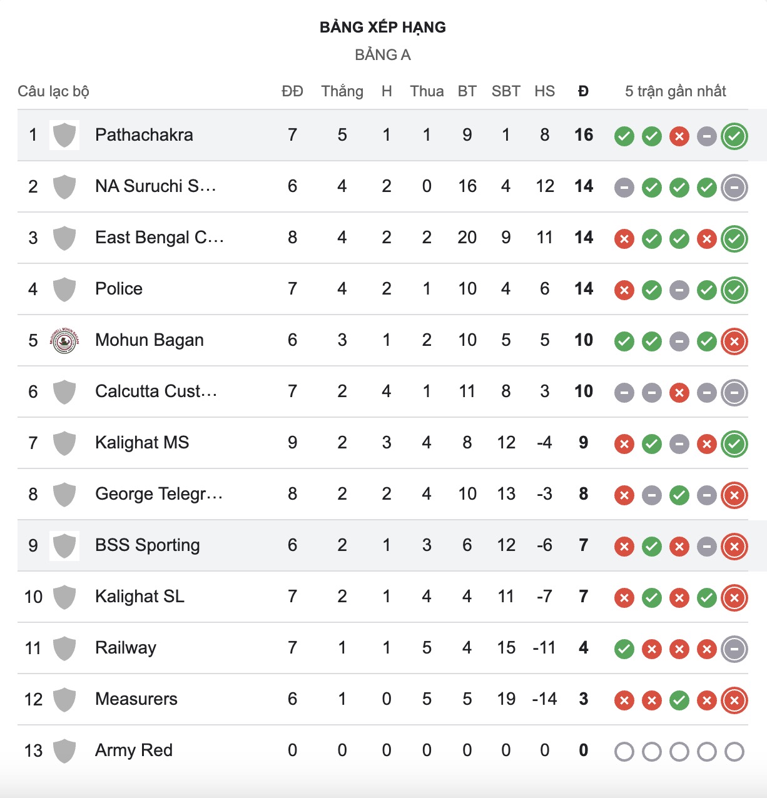The width and height of the screenshot is (767, 798).
Task: Click Pathachakra's latest win result icon
Action: [734, 136]
